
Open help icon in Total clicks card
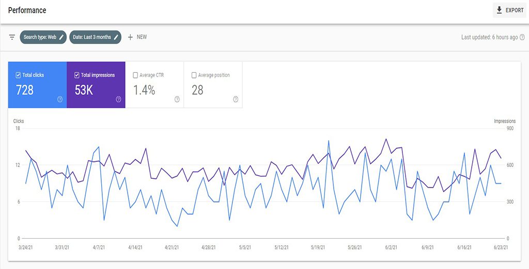[60, 99]
